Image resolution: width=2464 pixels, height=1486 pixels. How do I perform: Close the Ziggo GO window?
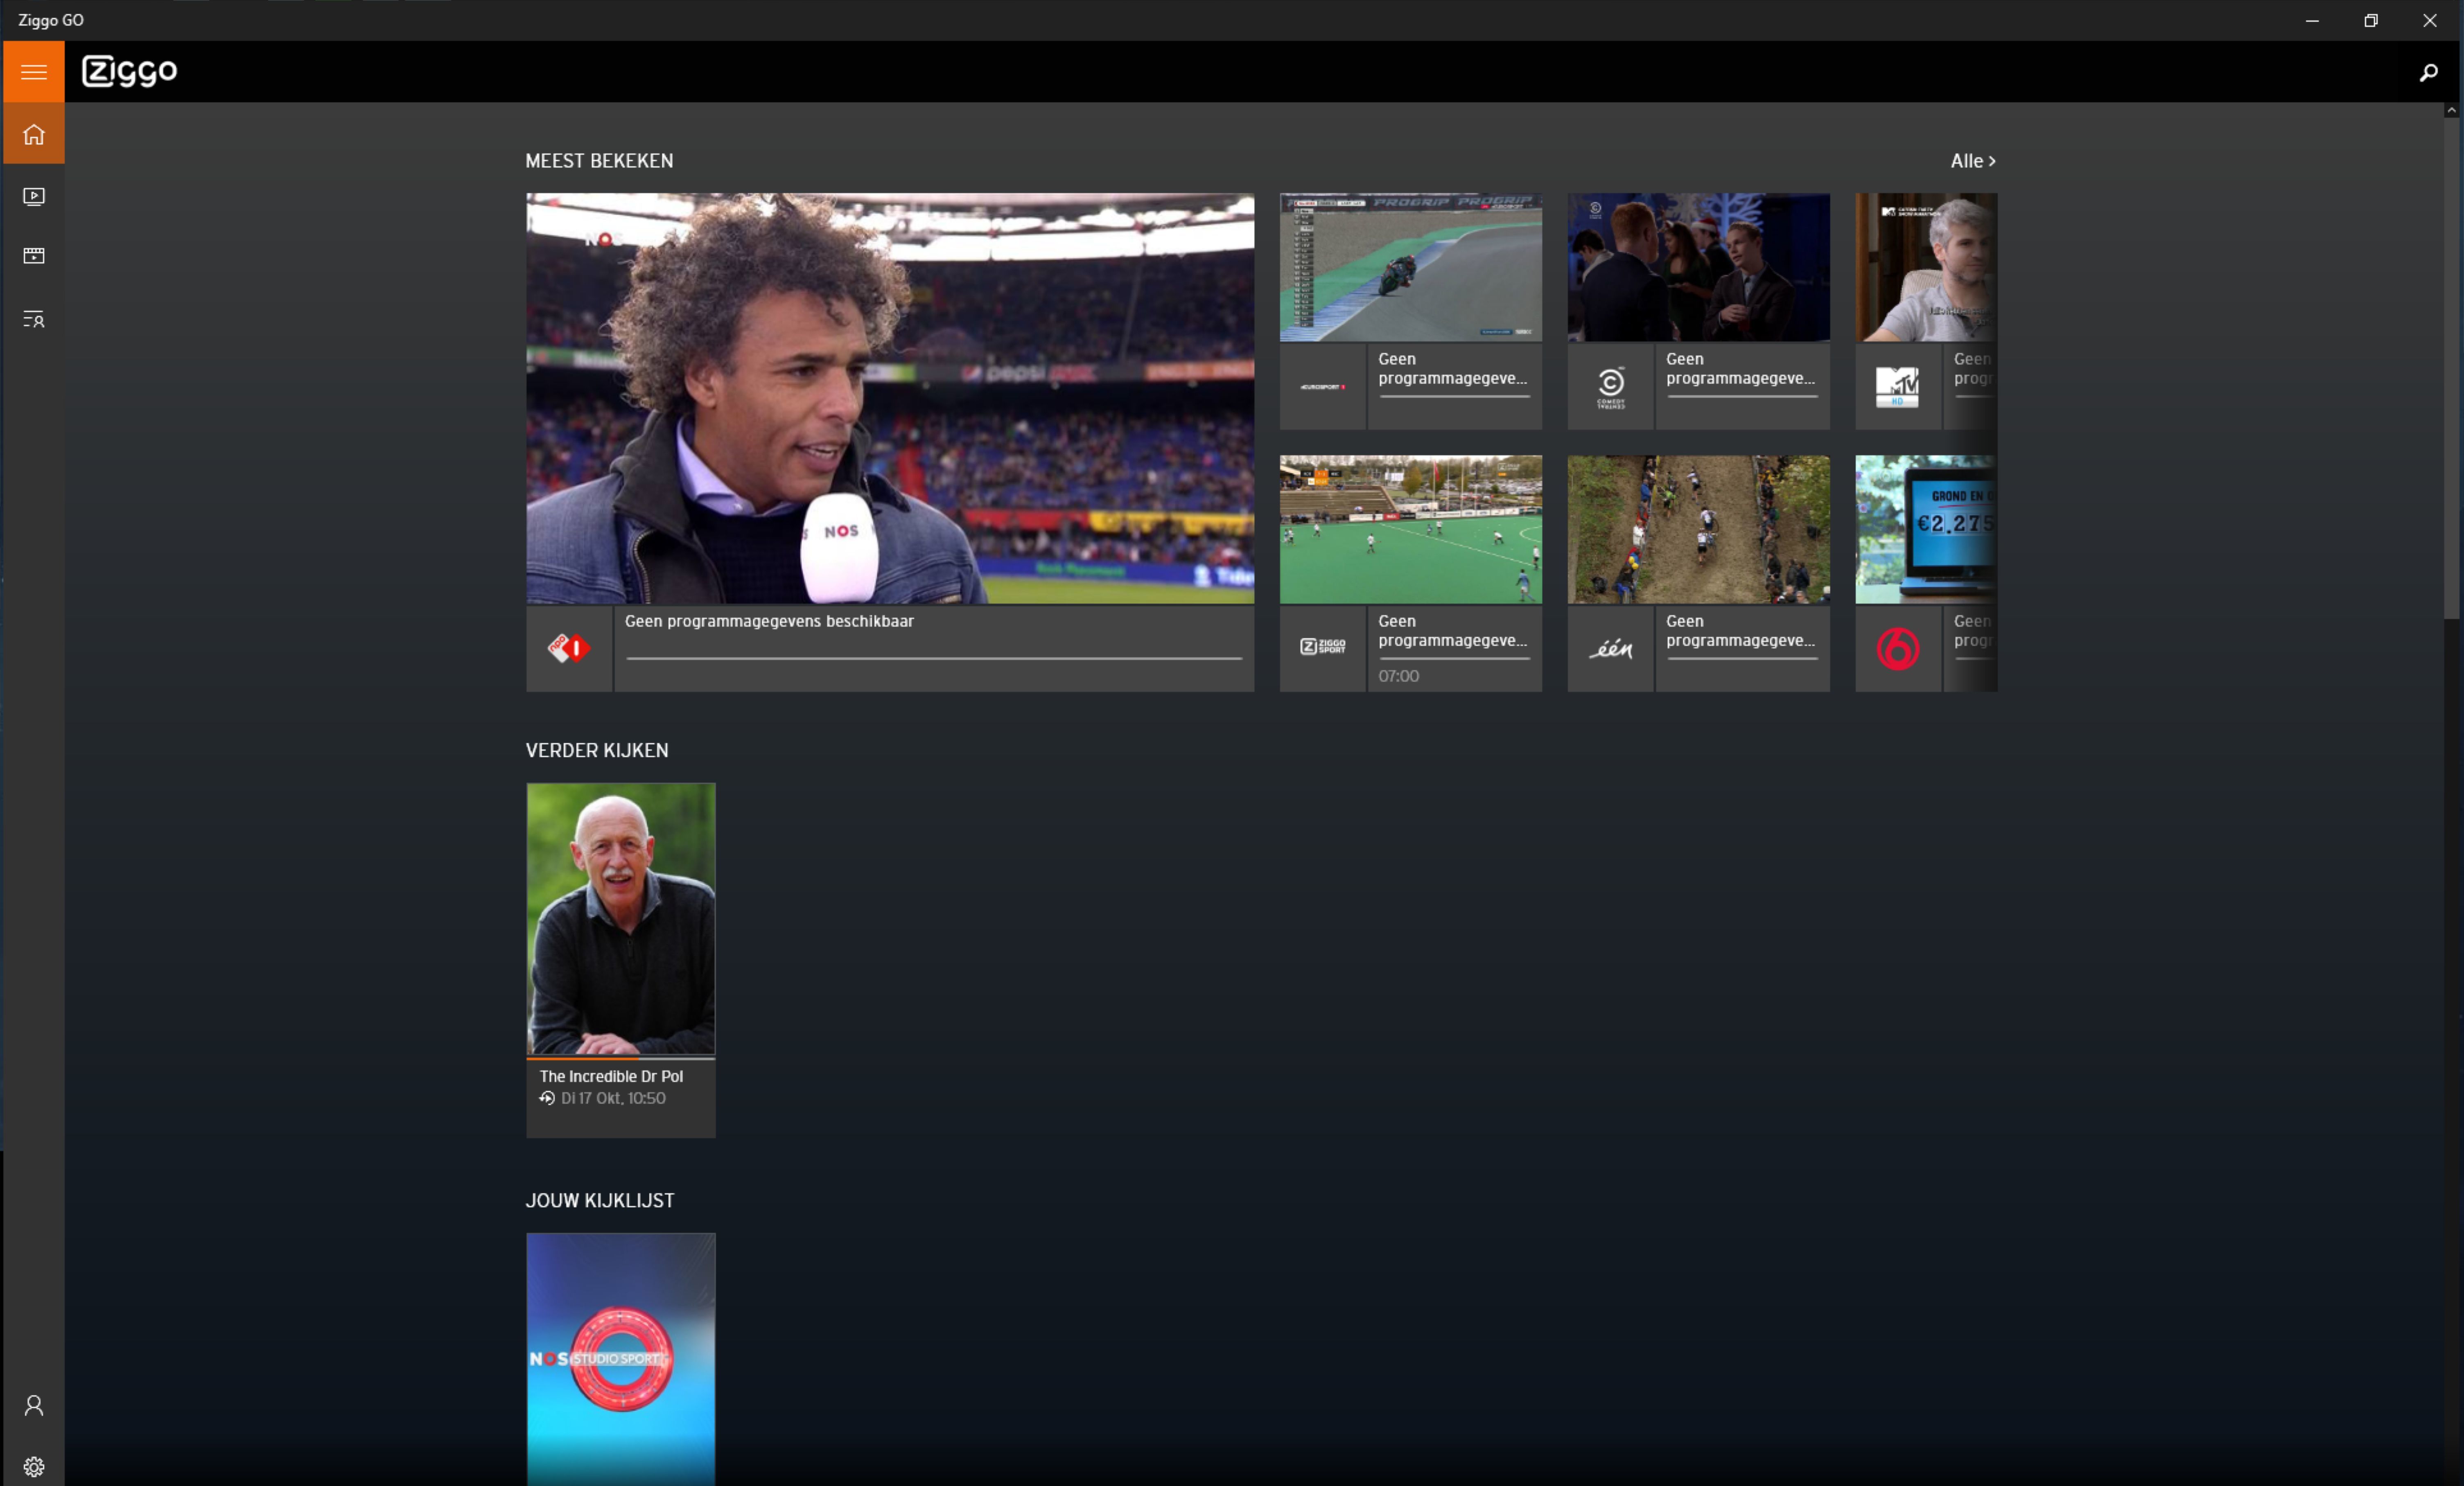(x=2430, y=20)
